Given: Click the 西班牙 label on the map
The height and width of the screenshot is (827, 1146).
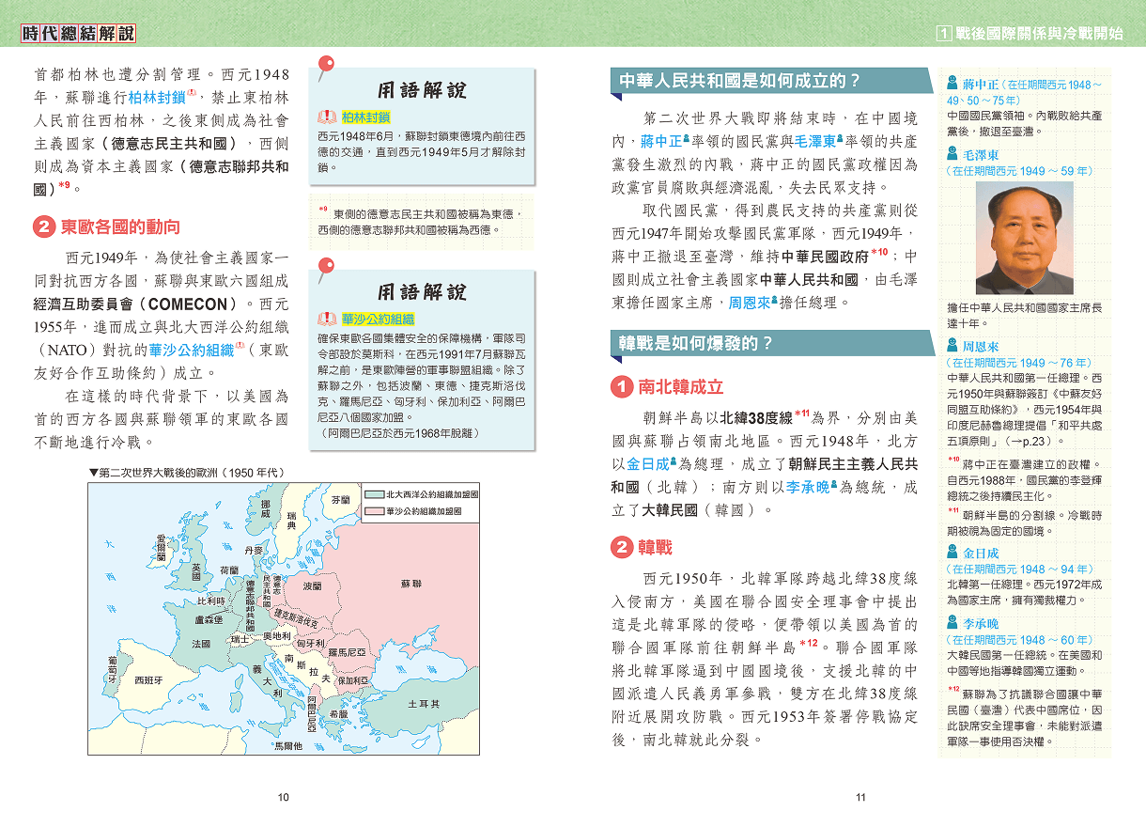Looking at the screenshot, I should [x=148, y=679].
